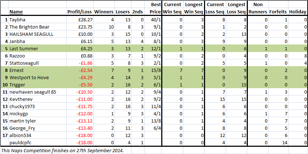Viewport: 308px width, 154px height.
Task: Select row number 13 for chucky1973
Action: tap(5, 107)
